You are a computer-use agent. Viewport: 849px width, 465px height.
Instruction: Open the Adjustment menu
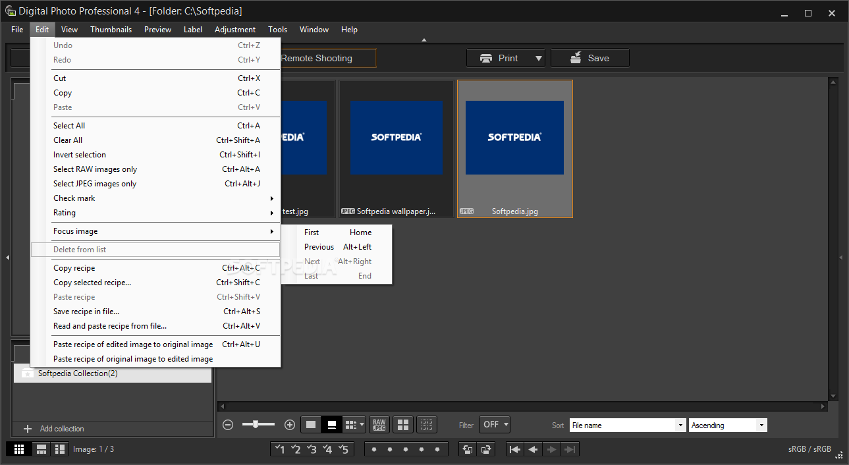click(x=235, y=30)
